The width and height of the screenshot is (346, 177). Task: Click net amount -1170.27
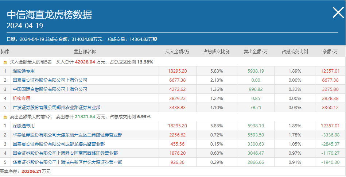pos(330,153)
